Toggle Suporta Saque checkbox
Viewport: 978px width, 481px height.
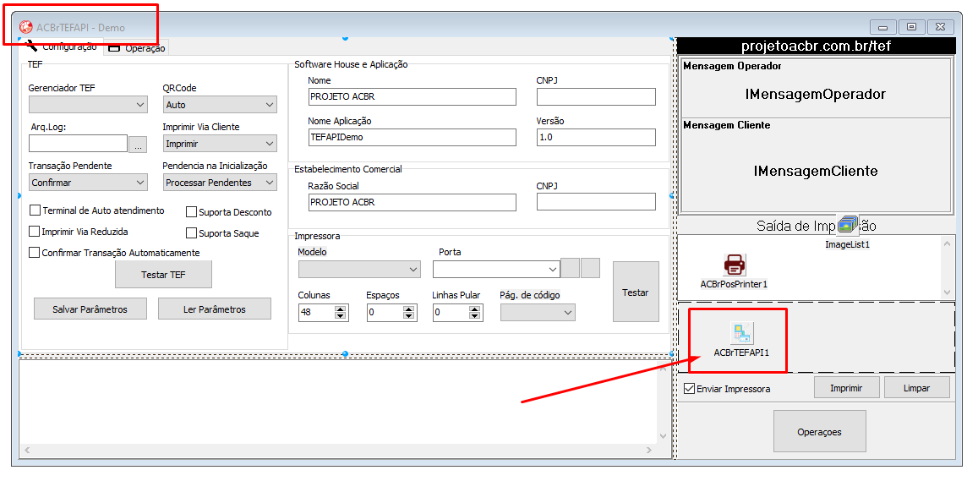click(192, 233)
